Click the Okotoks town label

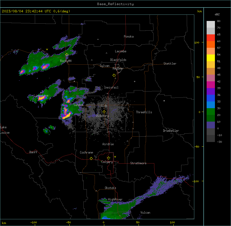click(x=110, y=188)
